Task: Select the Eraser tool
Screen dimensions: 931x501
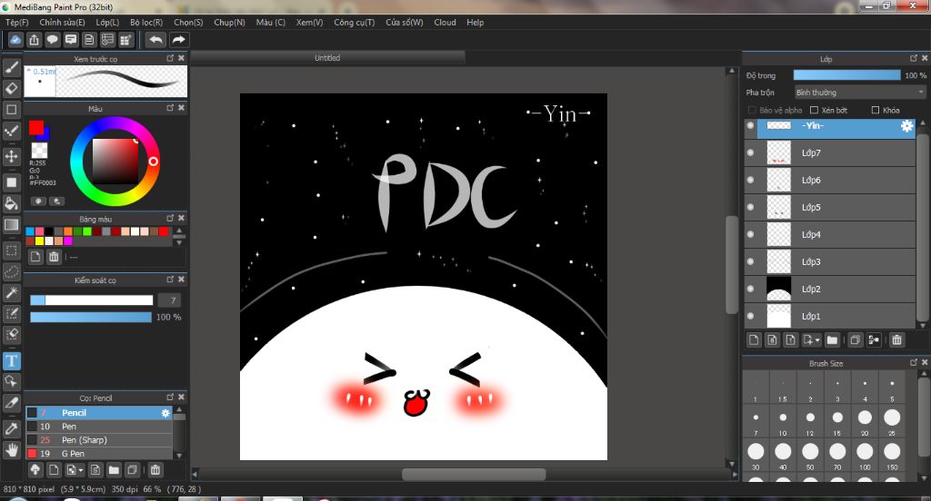Action: [x=11, y=88]
